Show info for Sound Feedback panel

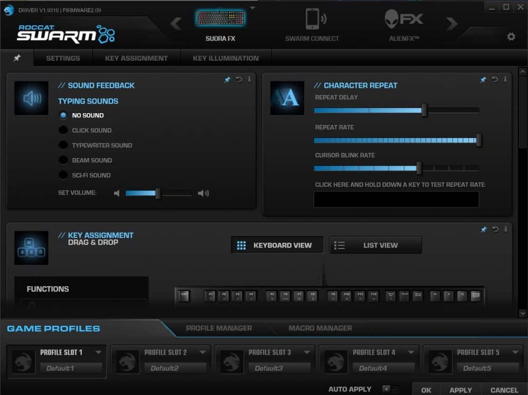(x=249, y=80)
